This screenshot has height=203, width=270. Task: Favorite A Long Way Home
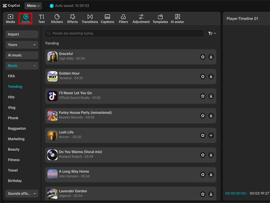pyautogui.click(x=203, y=175)
